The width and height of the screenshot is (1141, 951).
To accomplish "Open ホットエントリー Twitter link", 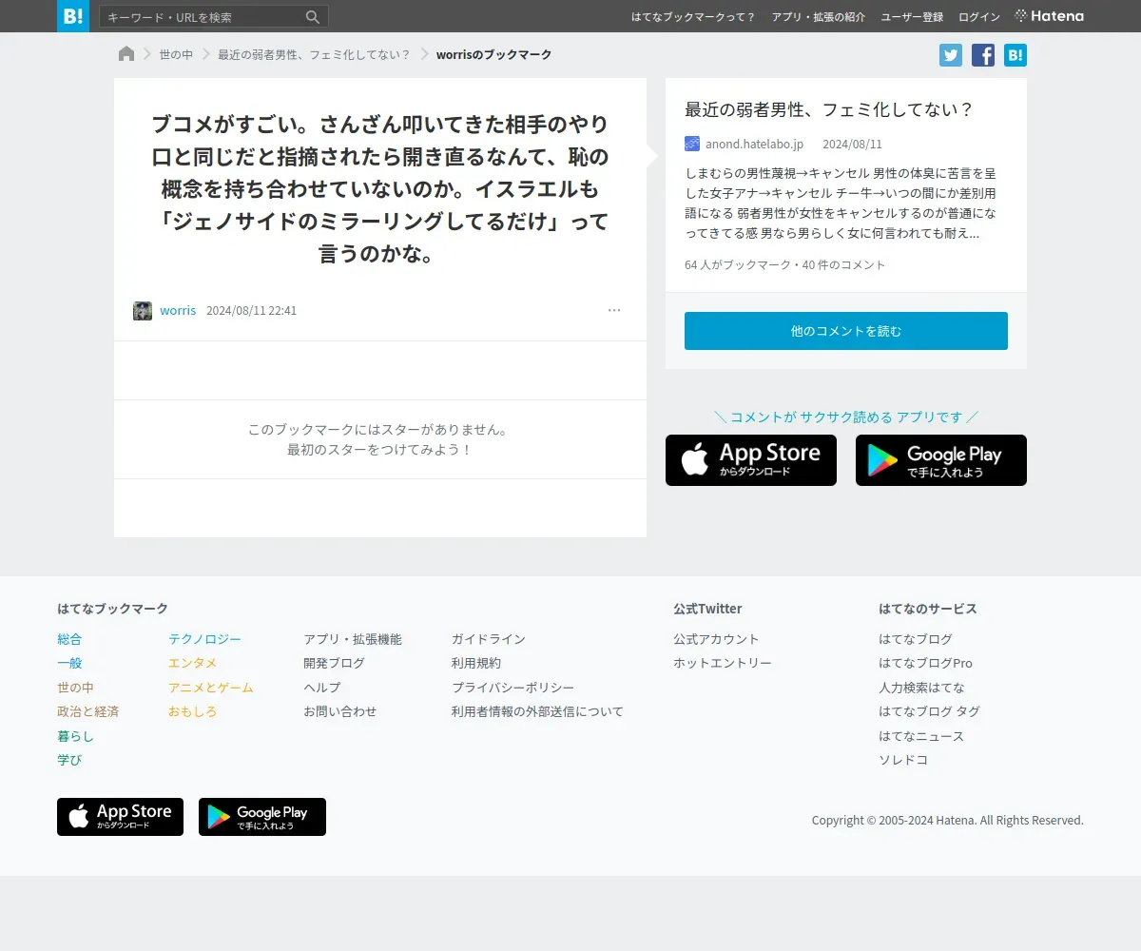I will point(723,663).
